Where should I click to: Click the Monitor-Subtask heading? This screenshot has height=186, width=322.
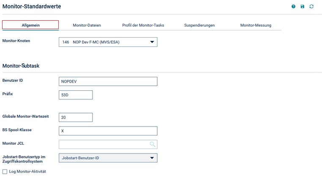pos(21,66)
